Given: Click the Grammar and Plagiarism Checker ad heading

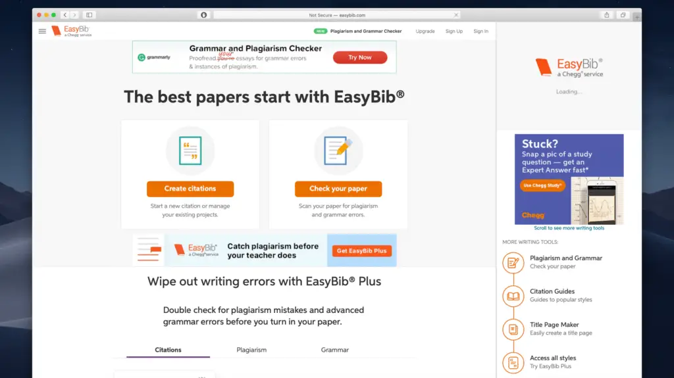Looking at the screenshot, I should [x=255, y=49].
